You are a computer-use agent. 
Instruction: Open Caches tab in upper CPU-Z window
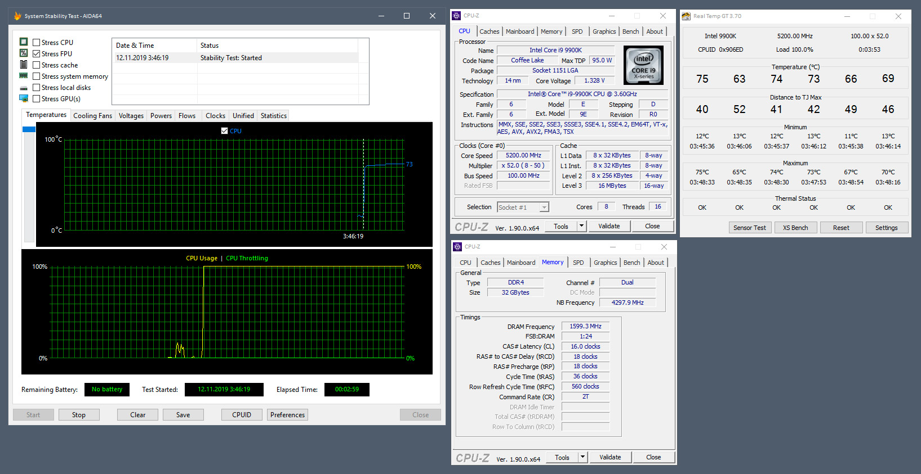pyautogui.click(x=490, y=31)
